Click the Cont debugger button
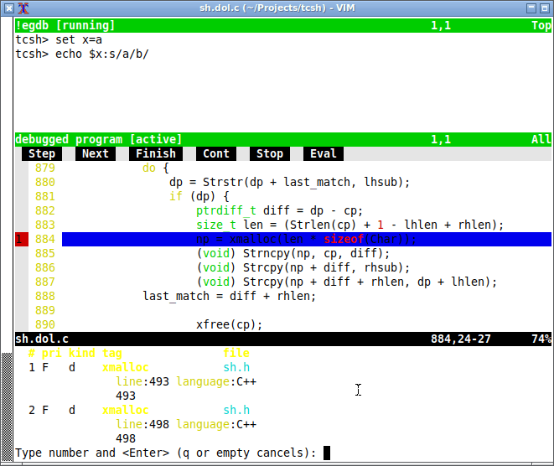Image resolution: width=554 pixels, height=466 pixels. (x=216, y=153)
